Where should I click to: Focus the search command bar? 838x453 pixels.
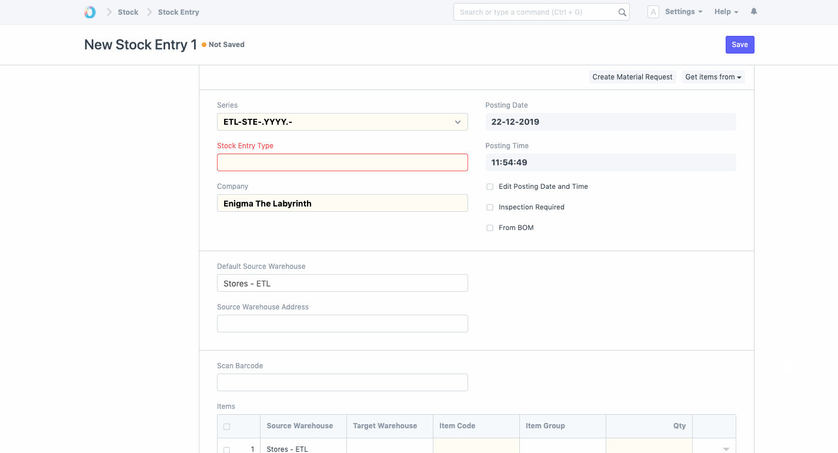pyautogui.click(x=541, y=12)
